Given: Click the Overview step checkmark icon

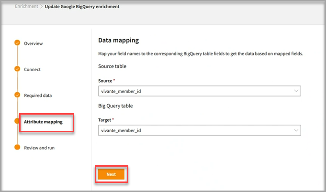Looking at the screenshot, I should click(17, 43).
